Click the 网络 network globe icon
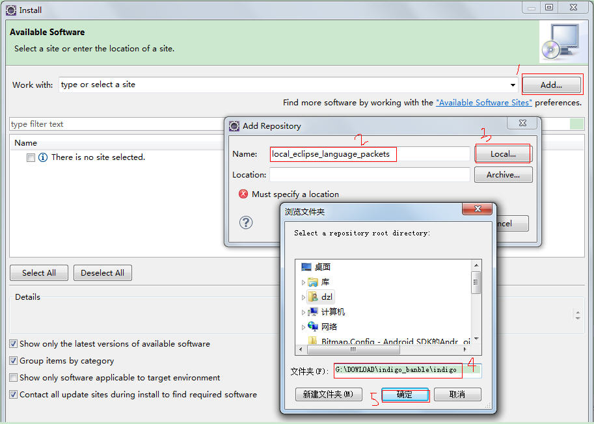The image size is (594, 424). [x=313, y=326]
